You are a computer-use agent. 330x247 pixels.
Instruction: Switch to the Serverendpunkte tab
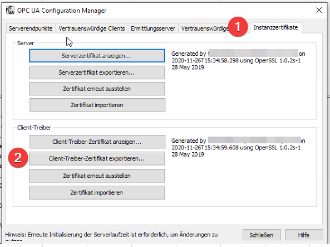coord(31,28)
